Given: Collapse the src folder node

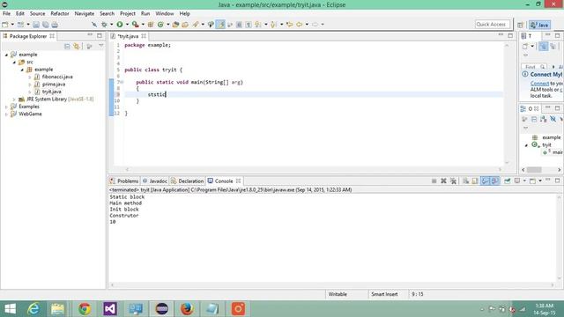Looking at the screenshot, I should [x=14, y=63].
